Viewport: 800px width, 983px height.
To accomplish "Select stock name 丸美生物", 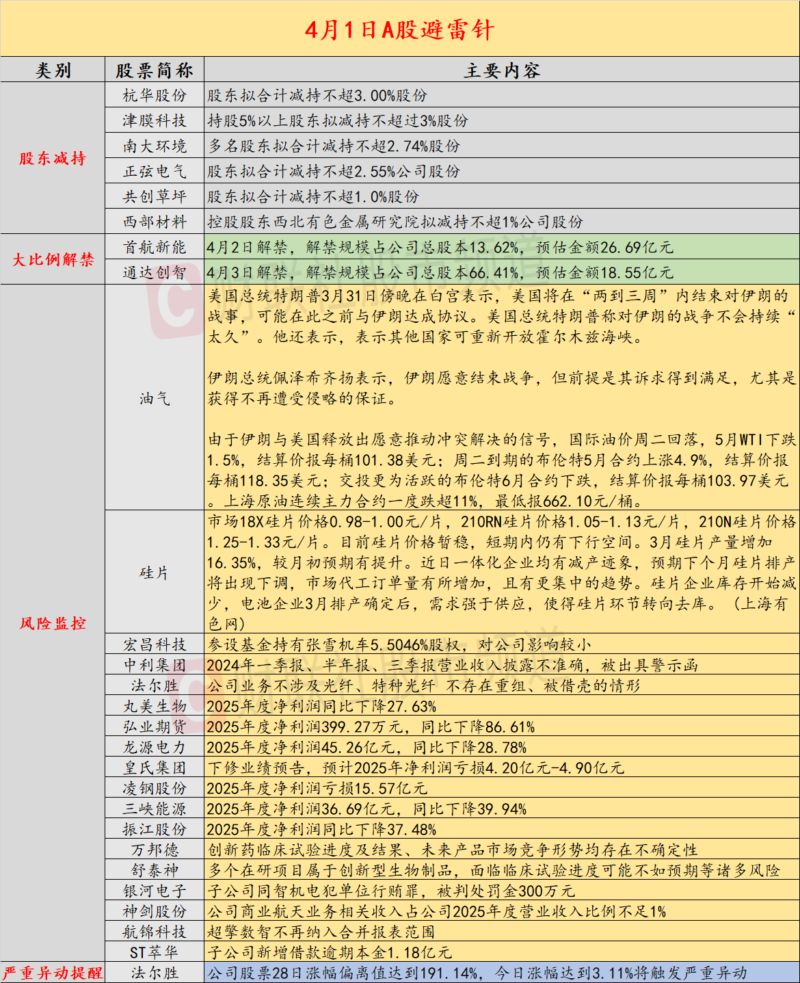I will click(x=155, y=706).
